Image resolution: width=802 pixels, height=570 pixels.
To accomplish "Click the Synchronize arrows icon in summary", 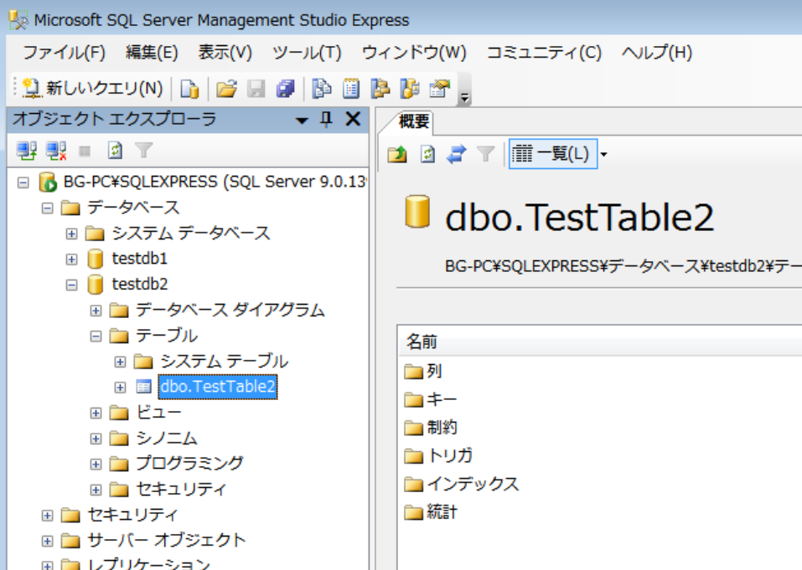I will (x=456, y=154).
